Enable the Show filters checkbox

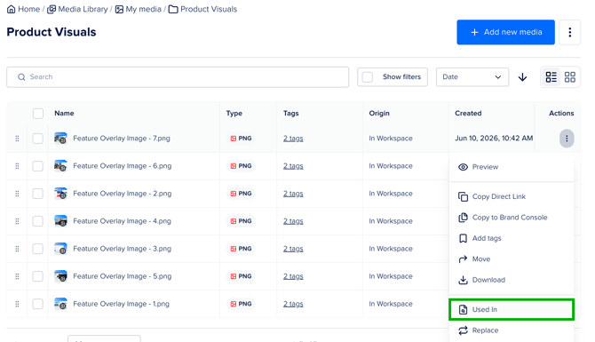click(x=368, y=77)
